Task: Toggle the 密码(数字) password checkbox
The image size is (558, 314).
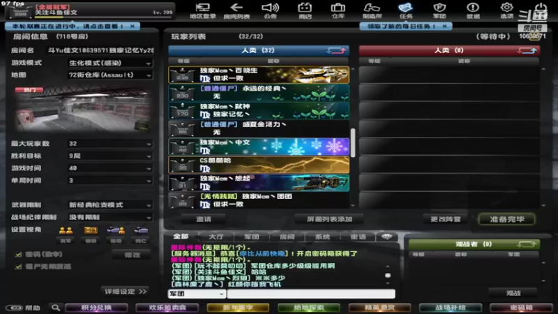Action: (18, 255)
